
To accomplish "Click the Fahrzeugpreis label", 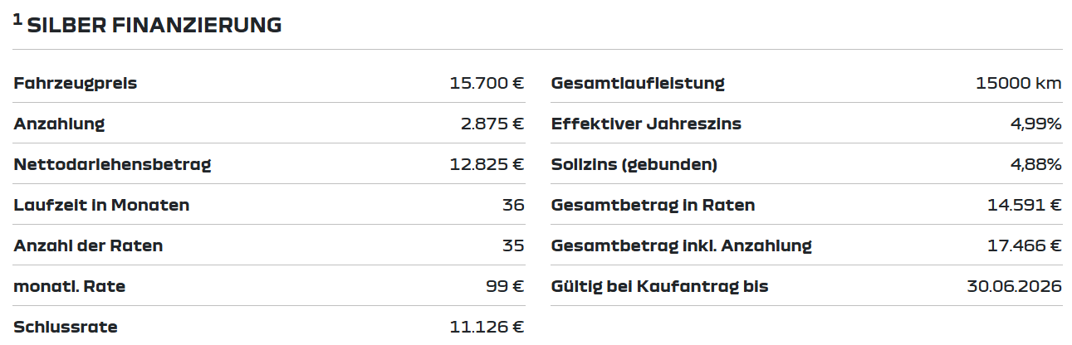I will coord(76,83).
